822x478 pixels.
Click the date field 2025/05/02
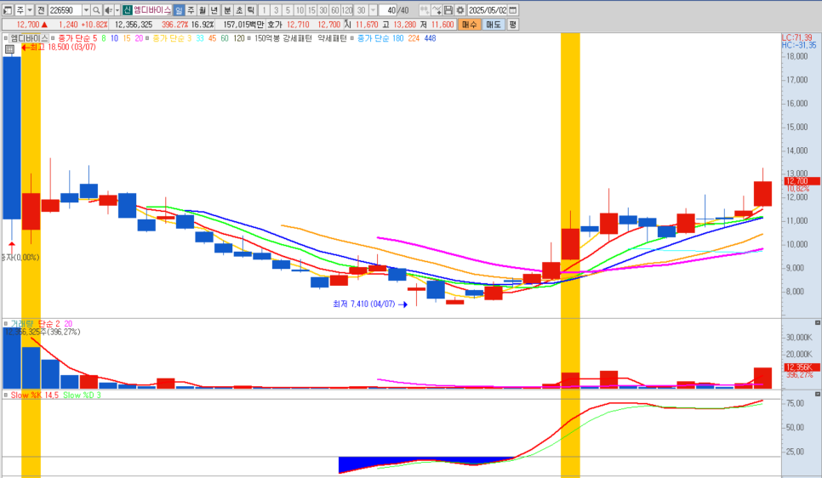488,10
